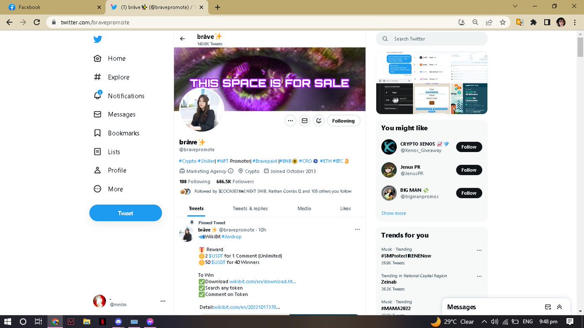Open Bookmarks in sidebar

116,133
